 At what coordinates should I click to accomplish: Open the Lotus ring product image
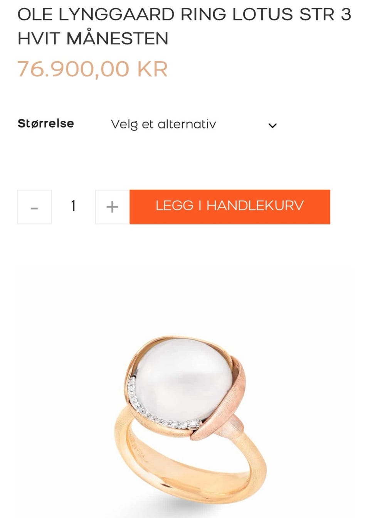tap(185, 391)
